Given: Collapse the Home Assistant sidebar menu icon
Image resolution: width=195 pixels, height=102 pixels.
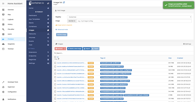Looking at the screenshot, I should point(3,4).
